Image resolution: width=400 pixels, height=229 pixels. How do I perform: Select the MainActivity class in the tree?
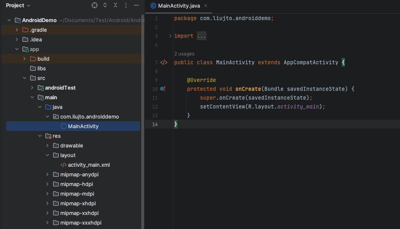pyautogui.click(x=73, y=126)
